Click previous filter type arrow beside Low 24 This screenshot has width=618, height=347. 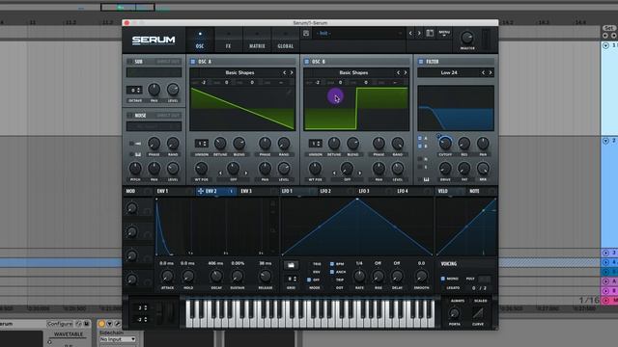pyautogui.click(x=483, y=73)
